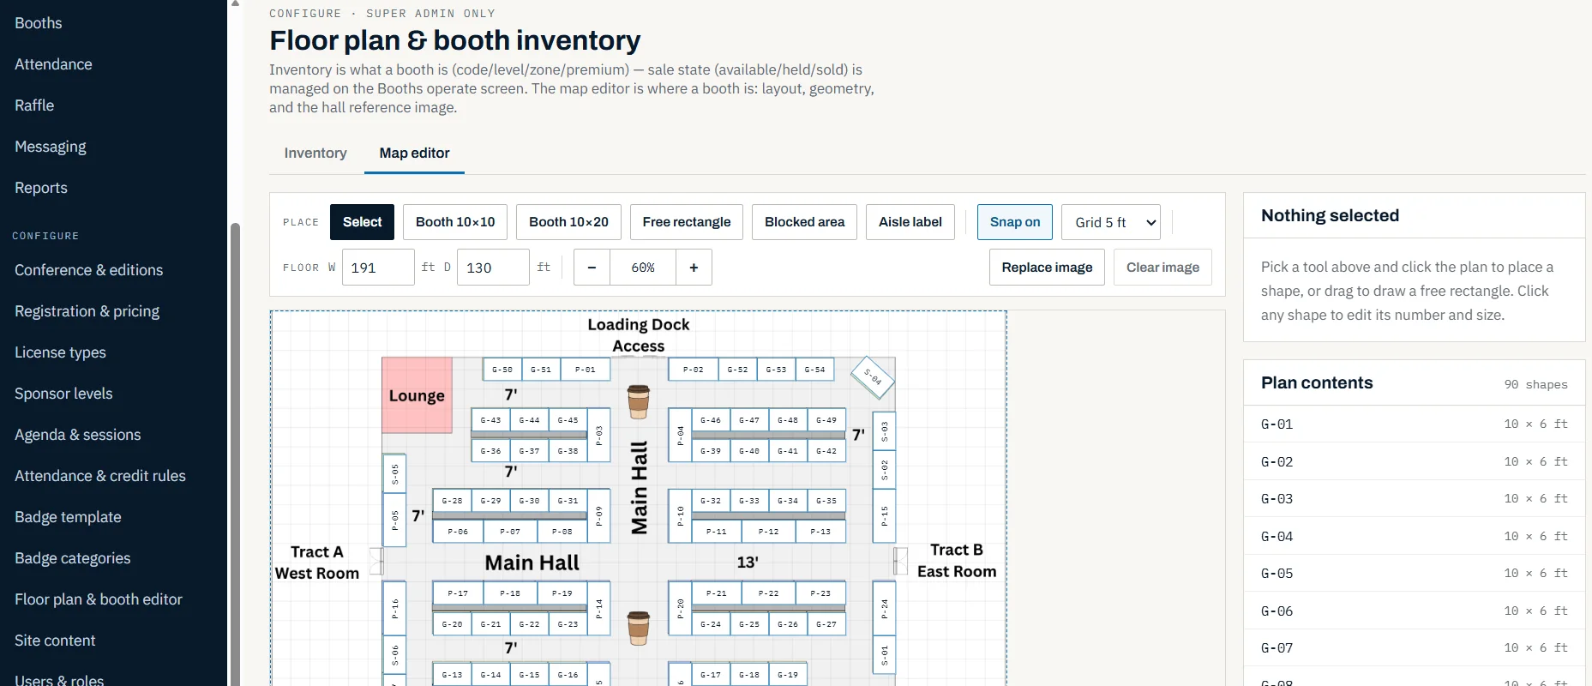Open the Grid 5 ft dropdown
The height and width of the screenshot is (686, 1592).
tap(1111, 222)
